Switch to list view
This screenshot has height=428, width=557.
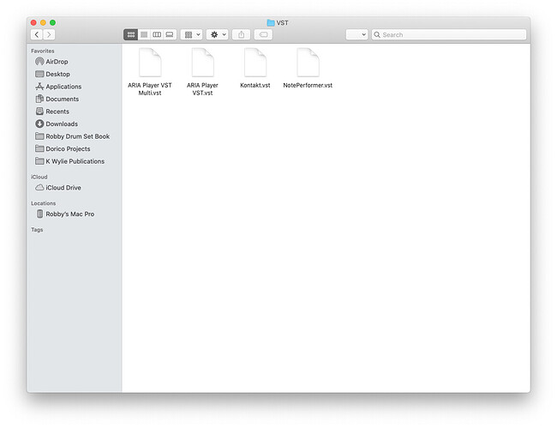pos(144,34)
